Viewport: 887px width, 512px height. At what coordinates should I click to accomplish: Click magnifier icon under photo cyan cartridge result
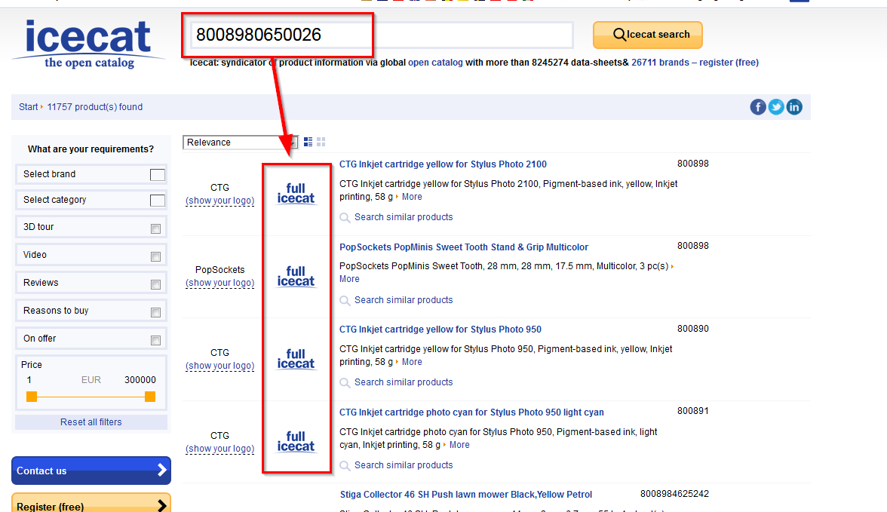(x=345, y=465)
